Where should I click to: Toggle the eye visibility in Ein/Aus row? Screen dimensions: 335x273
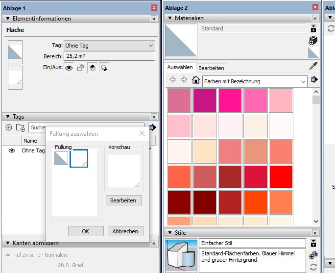69,68
